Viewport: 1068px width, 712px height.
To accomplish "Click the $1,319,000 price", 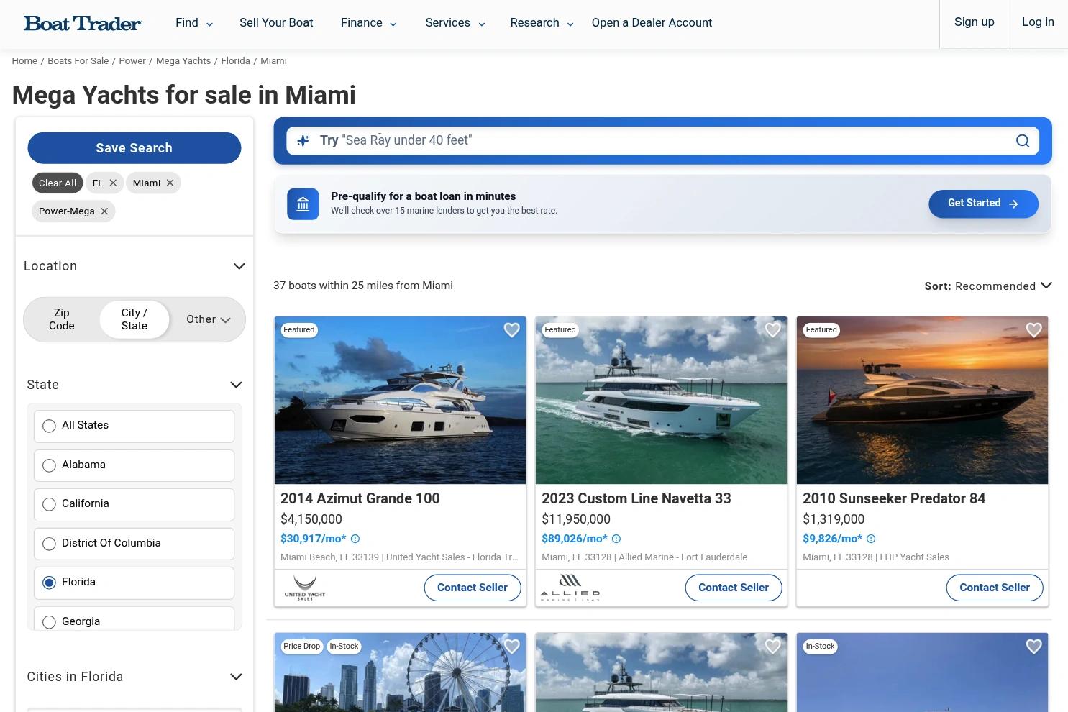I will (834, 519).
